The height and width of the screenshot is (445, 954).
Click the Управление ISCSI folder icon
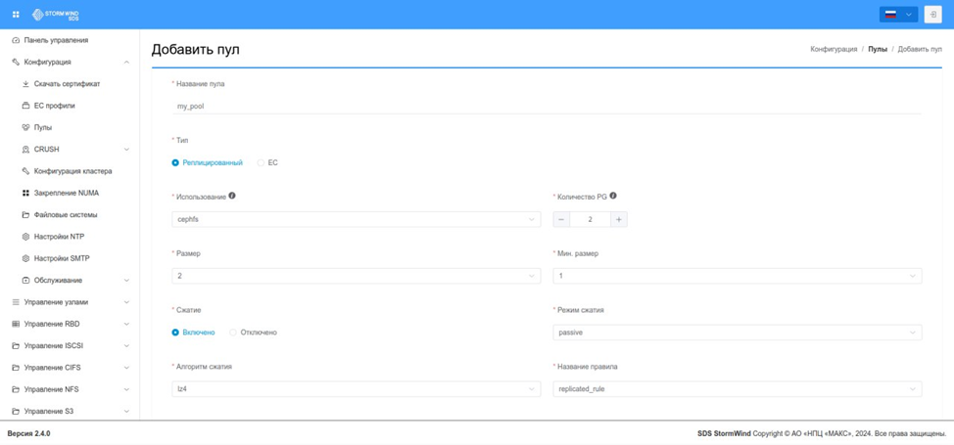point(16,346)
